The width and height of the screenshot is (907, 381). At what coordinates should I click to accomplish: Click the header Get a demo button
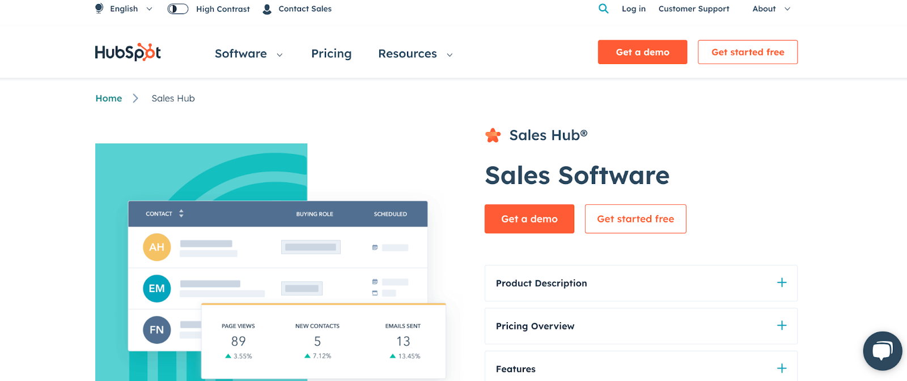point(642,52)
